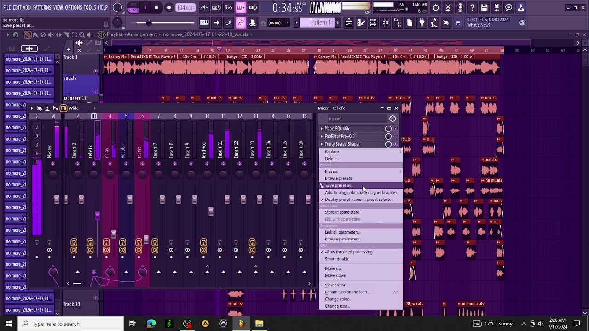Click the render/export download icon
This screenshot has height=331, width=589.
click(521, 7)
